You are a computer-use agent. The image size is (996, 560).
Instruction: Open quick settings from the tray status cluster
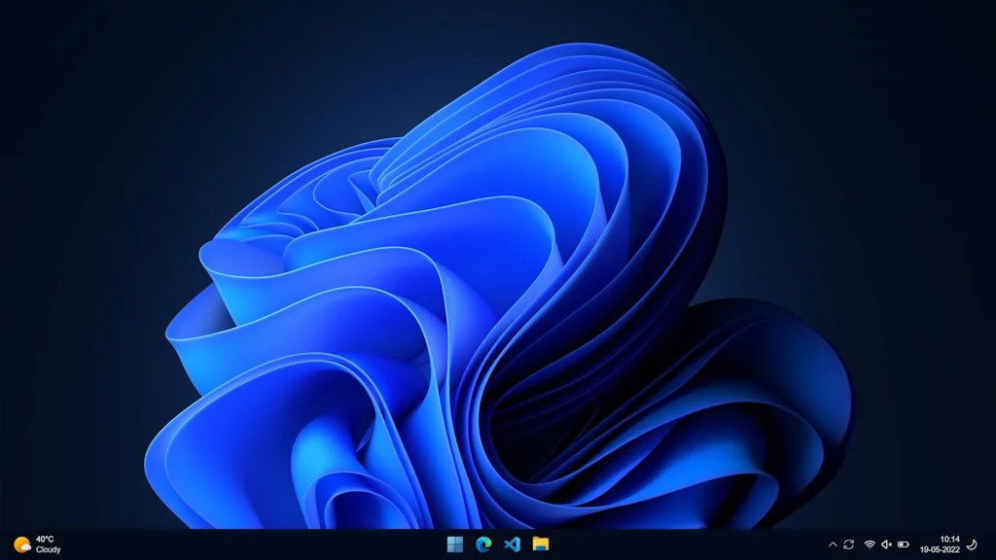click(x=885, y=543)
